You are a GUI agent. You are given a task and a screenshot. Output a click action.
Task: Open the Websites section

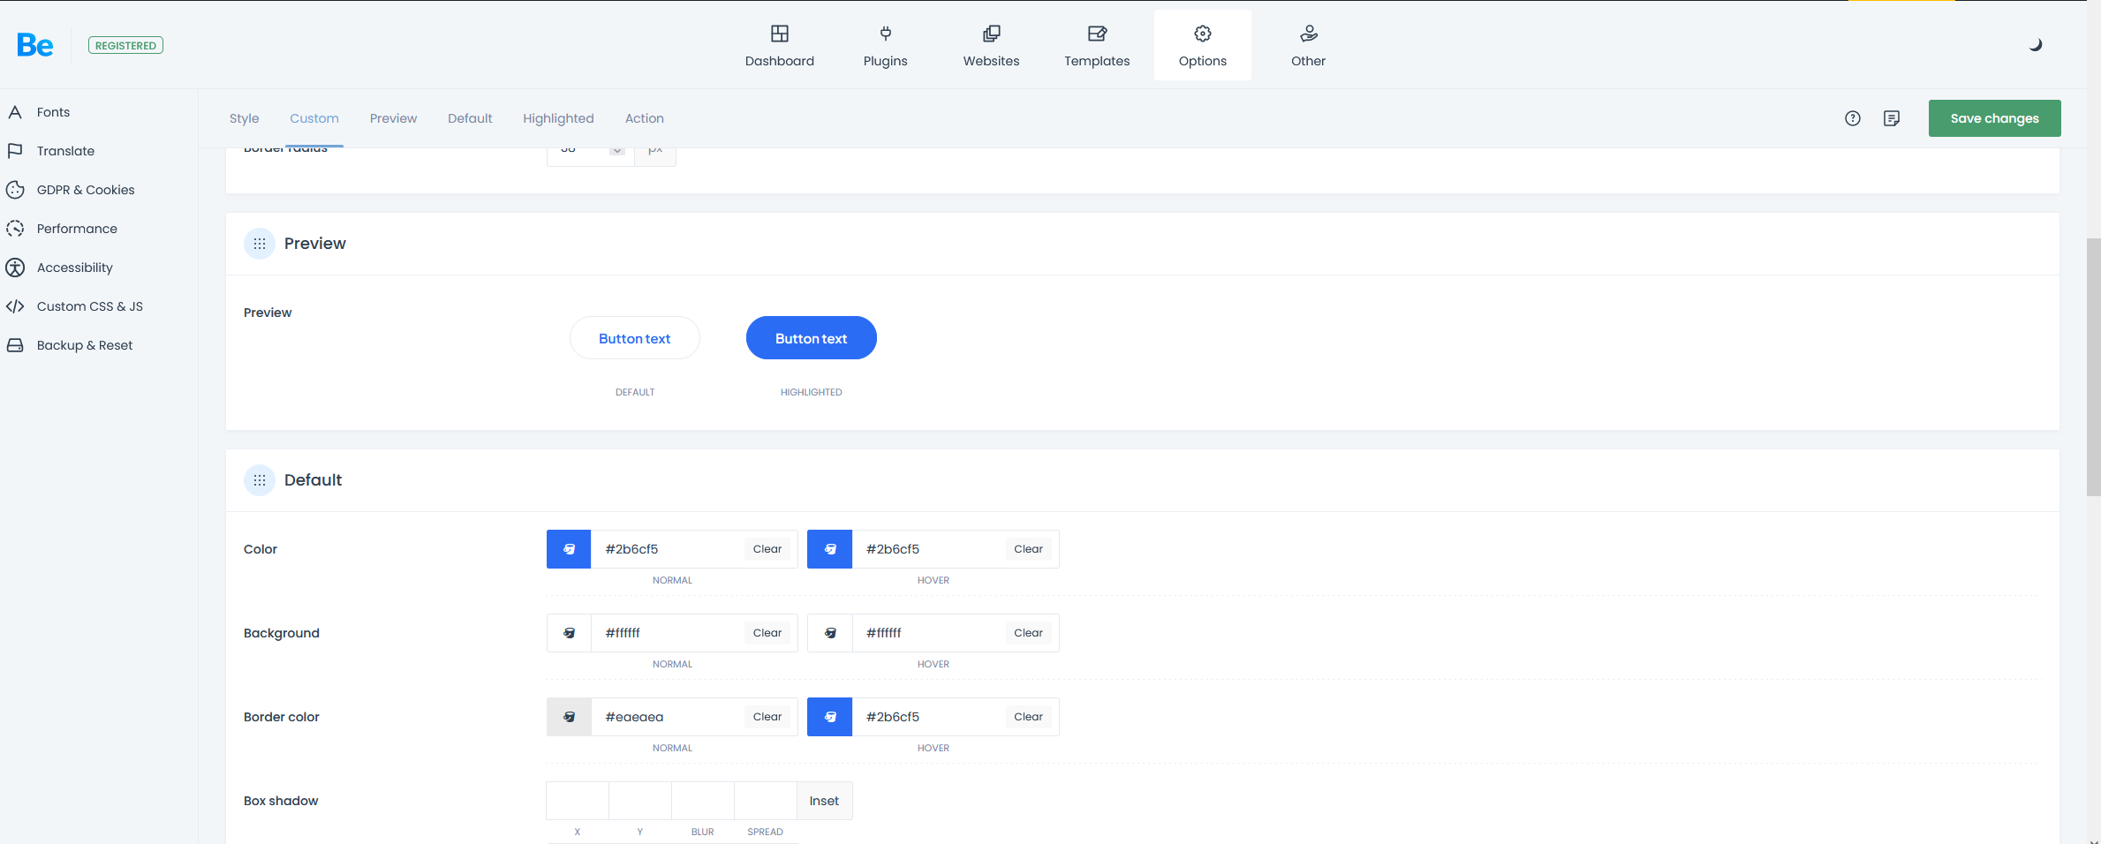click(991, 46)
